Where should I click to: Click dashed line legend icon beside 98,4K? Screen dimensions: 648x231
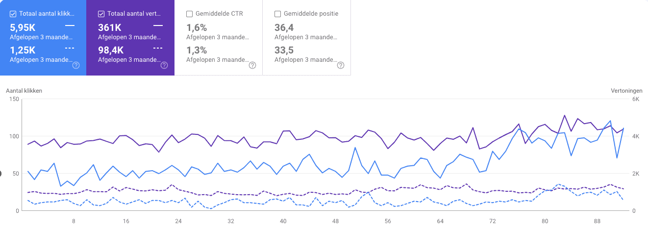point(158,48)
